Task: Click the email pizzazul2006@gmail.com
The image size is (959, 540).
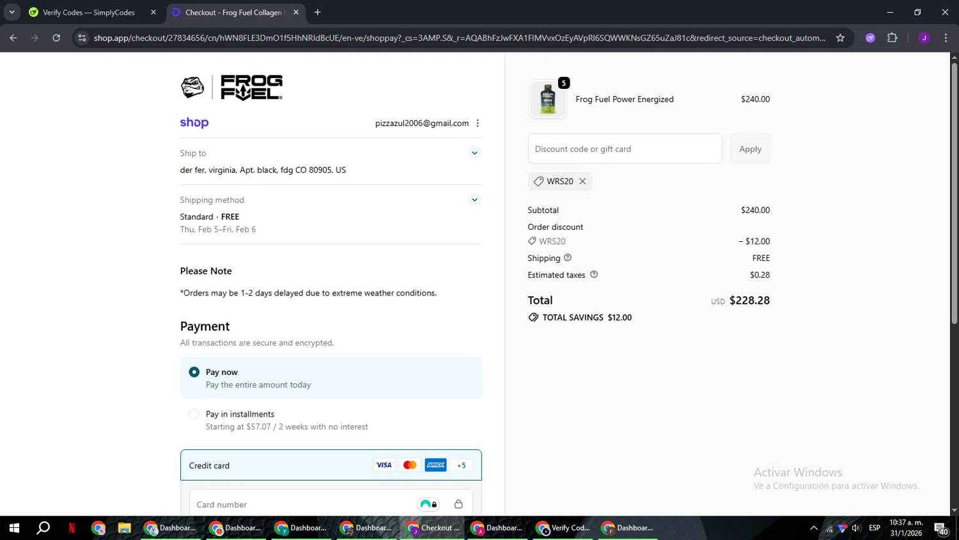Action: pyautogui.click(x=422, y=123)
